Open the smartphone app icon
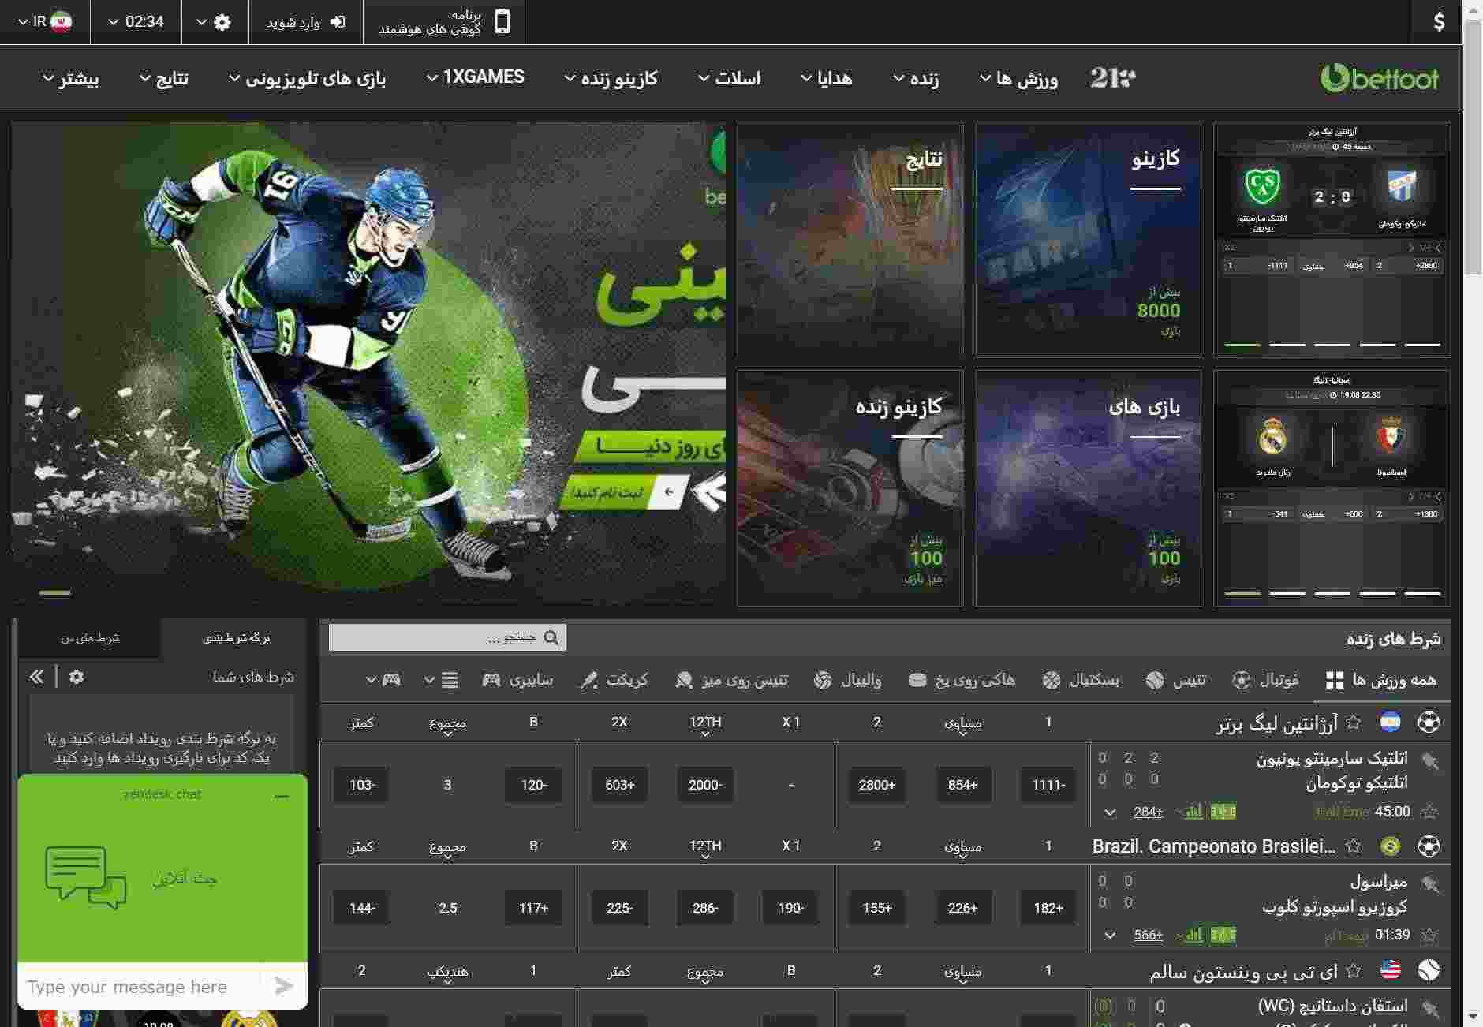 coord(502,22)
